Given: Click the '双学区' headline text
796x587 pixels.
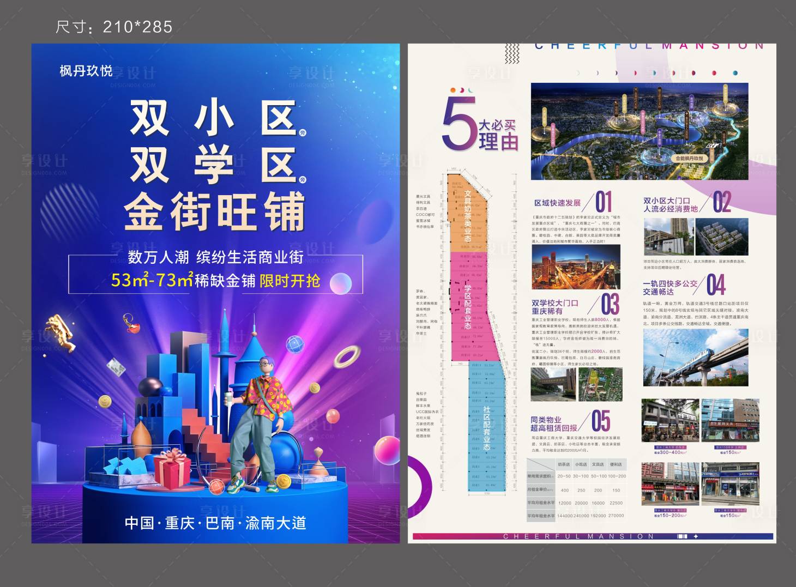Looking at the screenshot, I should point(214,165).
